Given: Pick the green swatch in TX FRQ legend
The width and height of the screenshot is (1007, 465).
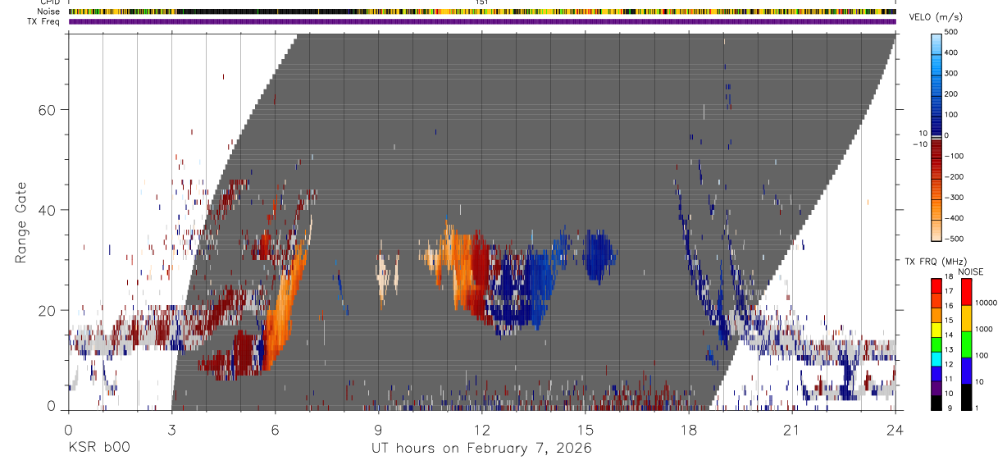Looking at the screenshot, I should [x=936, y=344].
